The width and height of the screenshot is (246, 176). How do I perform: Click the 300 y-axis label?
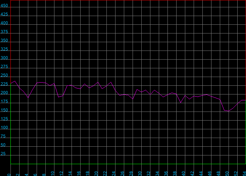coord(4,58)
